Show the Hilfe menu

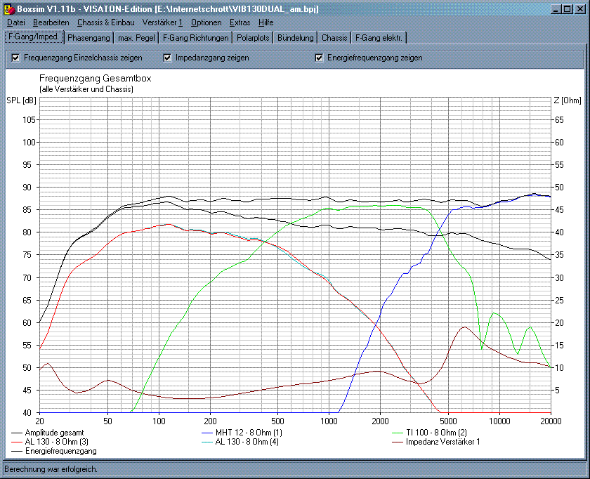[x=265, y=22]
